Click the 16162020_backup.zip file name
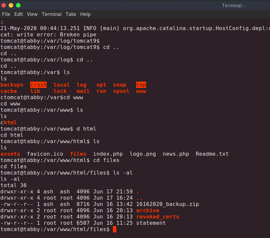The image size is (270, 238). pos(168,204)
